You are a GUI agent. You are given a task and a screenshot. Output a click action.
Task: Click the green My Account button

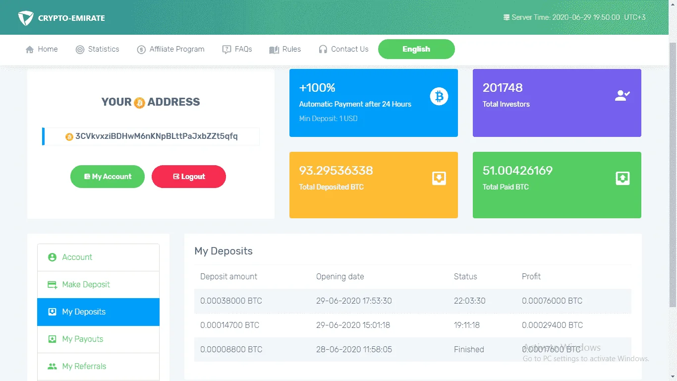(x=108, y=177)
